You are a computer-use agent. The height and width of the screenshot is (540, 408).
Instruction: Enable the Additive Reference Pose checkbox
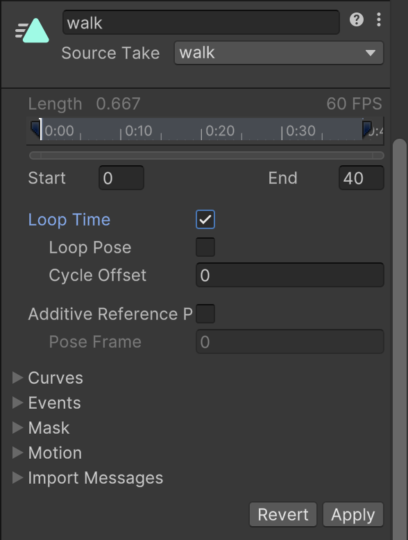click(205, 314)
